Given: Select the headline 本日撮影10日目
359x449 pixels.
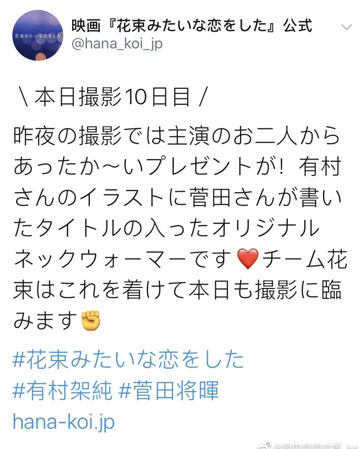Looking at the screenshot, I should 113,97.
